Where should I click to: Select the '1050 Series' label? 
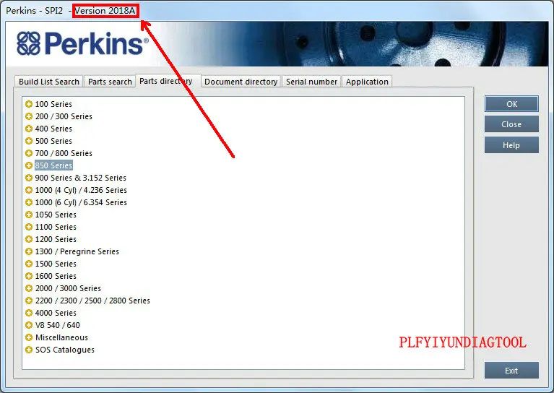point(56,215)
